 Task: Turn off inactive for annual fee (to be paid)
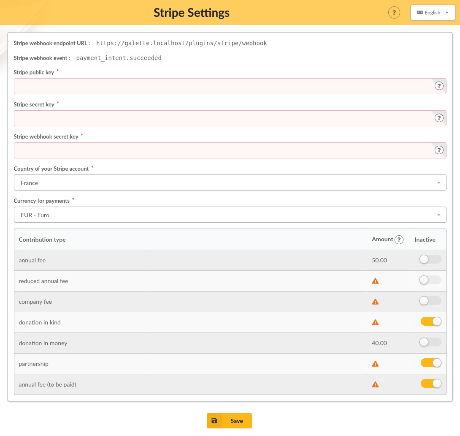tap(430, 384)
